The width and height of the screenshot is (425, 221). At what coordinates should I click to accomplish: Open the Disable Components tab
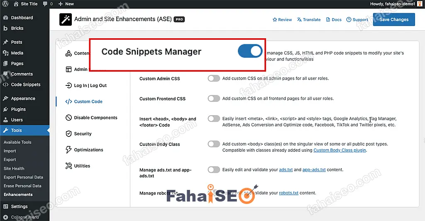coord(91,117)
